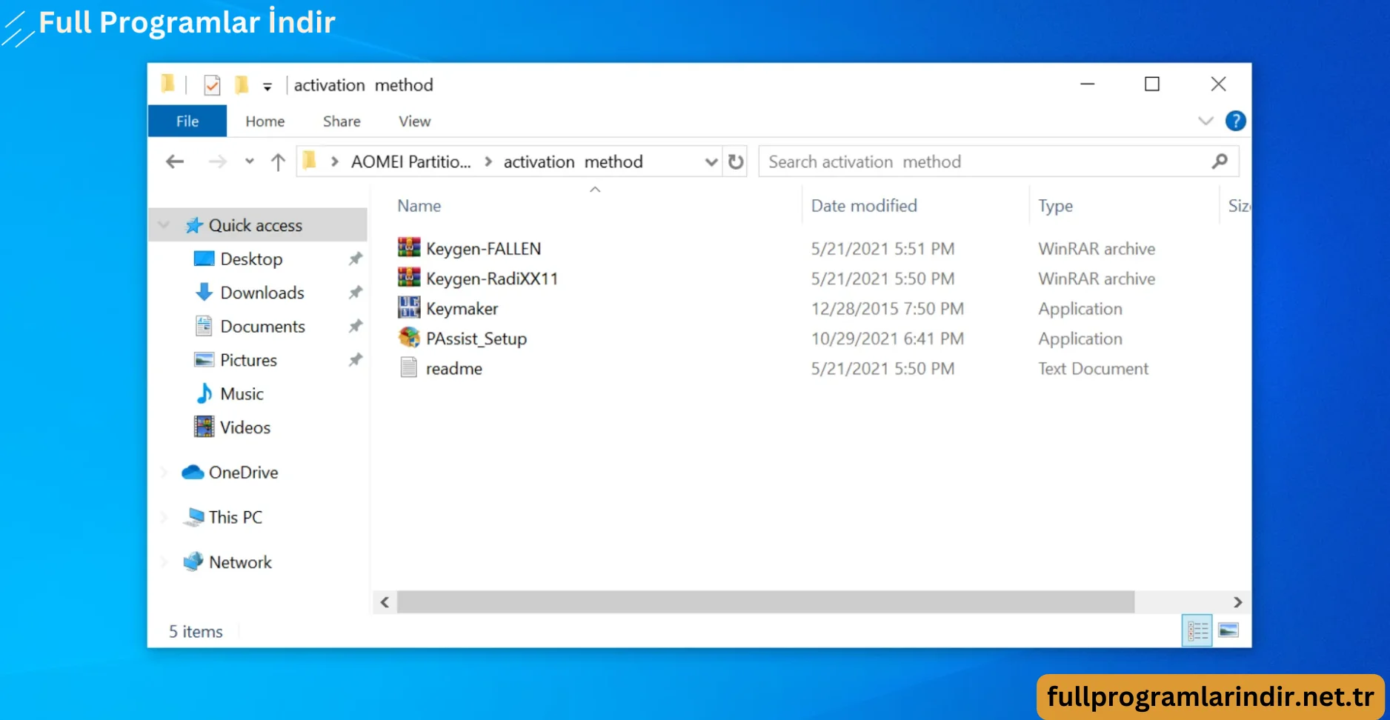Click the scroll left arrow of file list

pyautogui.click(x=385, y=602)
